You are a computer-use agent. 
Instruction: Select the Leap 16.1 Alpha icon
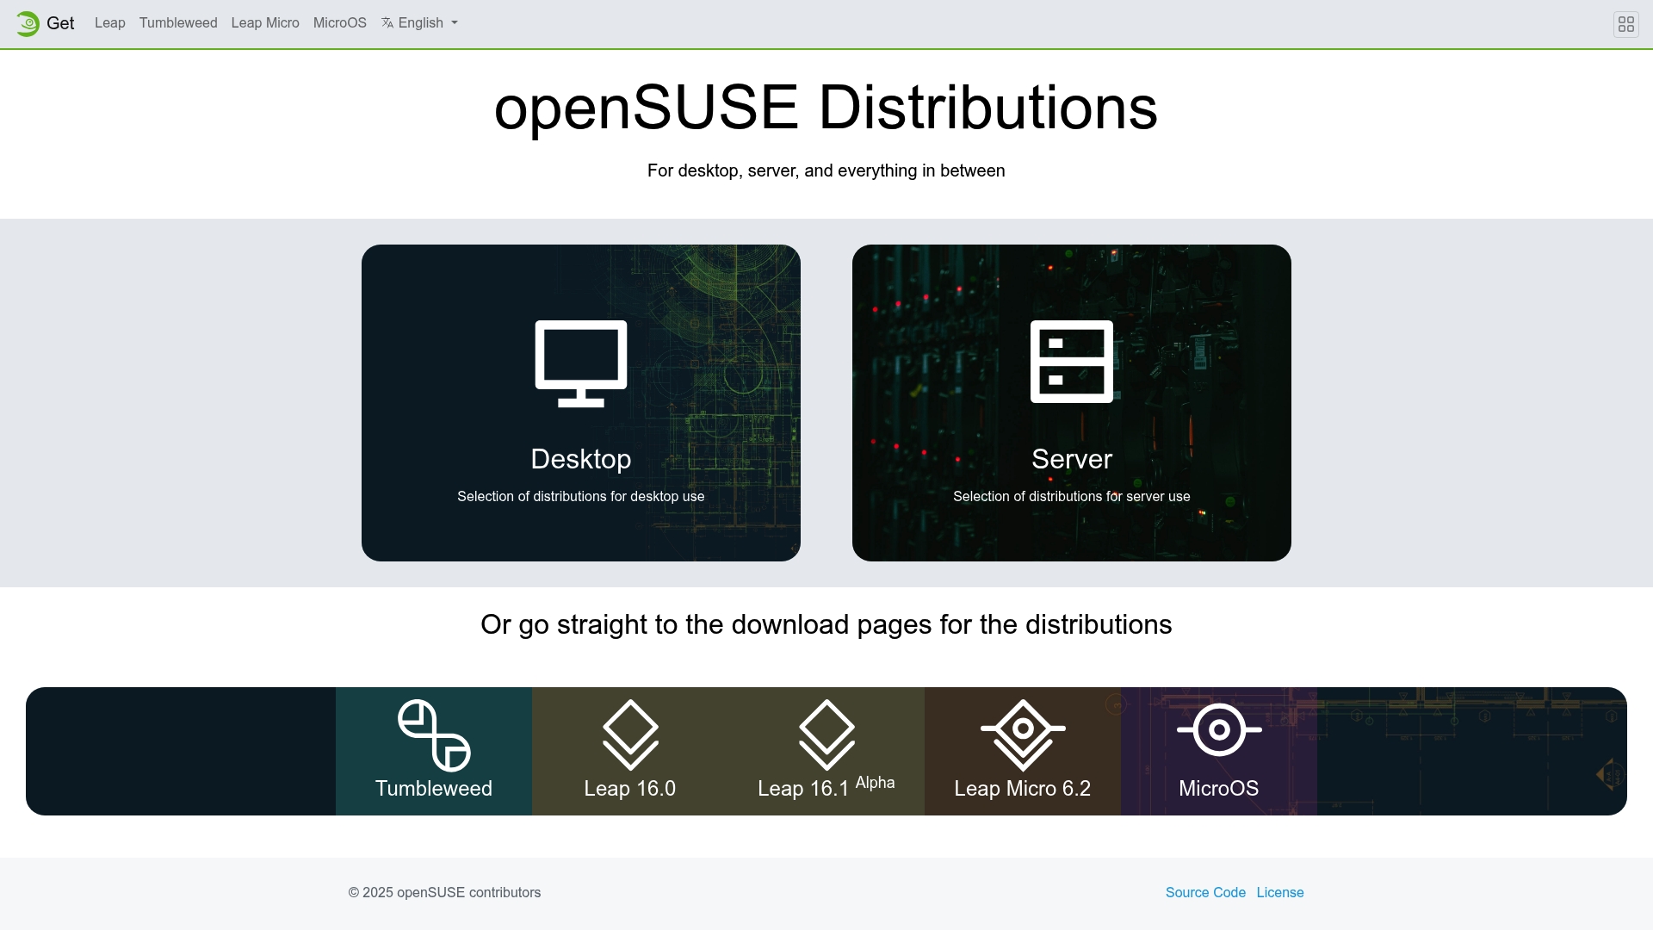(x=826, y=735)
